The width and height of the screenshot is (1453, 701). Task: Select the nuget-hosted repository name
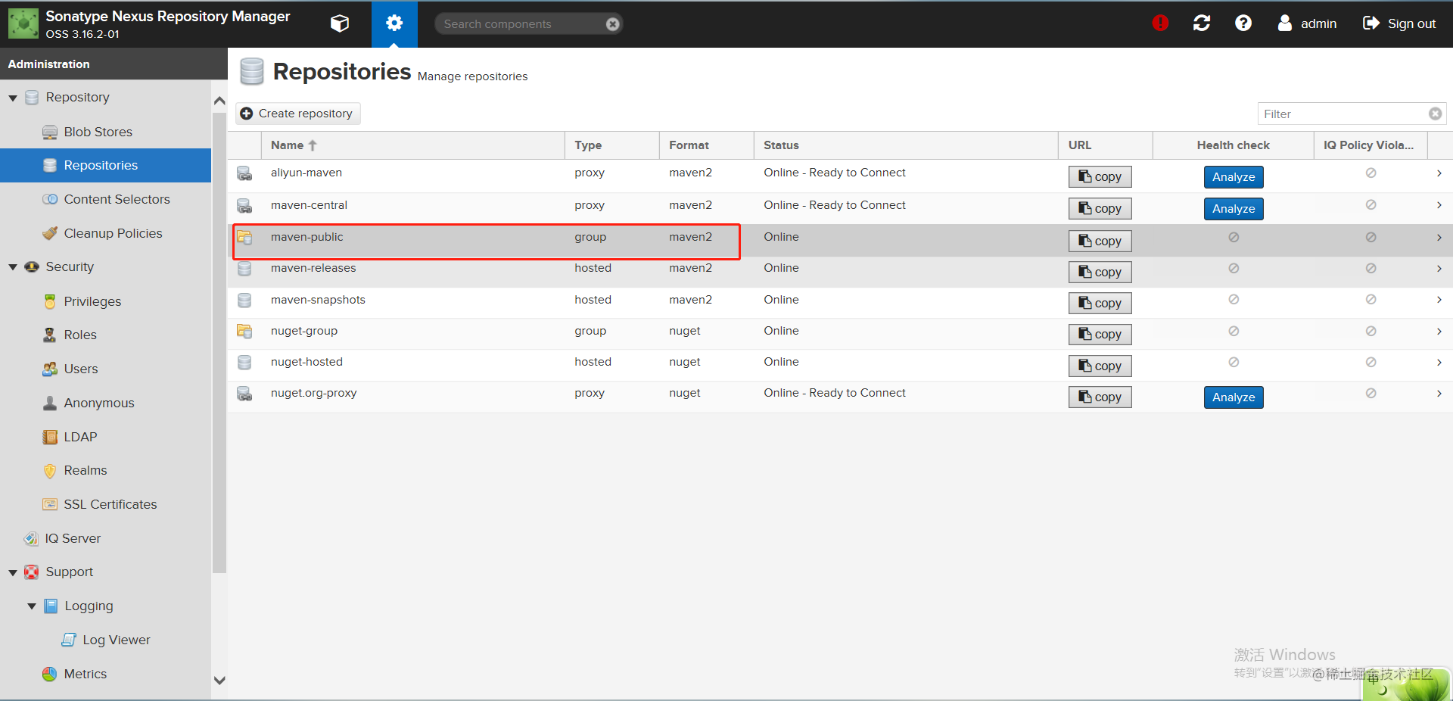pyautogui.click(x=306, y=362)
